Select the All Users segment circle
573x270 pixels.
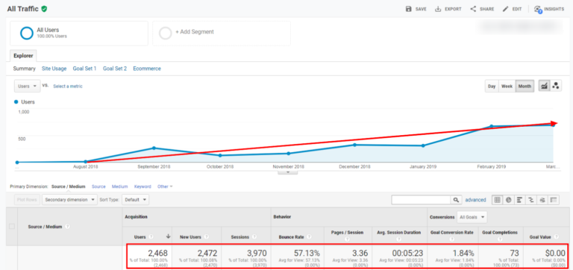[x=27, y=33]
